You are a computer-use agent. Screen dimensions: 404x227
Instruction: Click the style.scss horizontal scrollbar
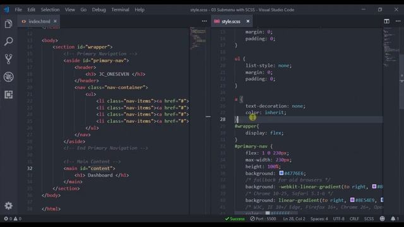[266, 213]
